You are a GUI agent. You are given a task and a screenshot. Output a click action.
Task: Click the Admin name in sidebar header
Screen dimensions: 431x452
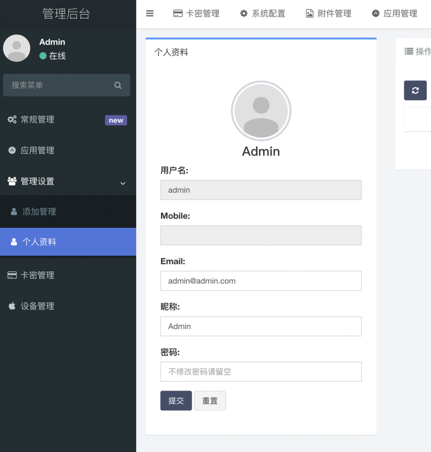[52, 42]
